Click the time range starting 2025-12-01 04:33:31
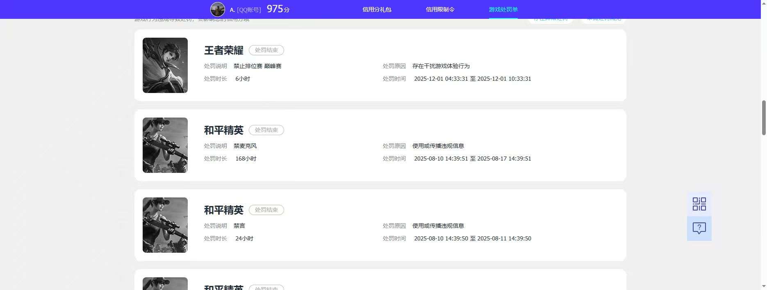 pos(473,79)
